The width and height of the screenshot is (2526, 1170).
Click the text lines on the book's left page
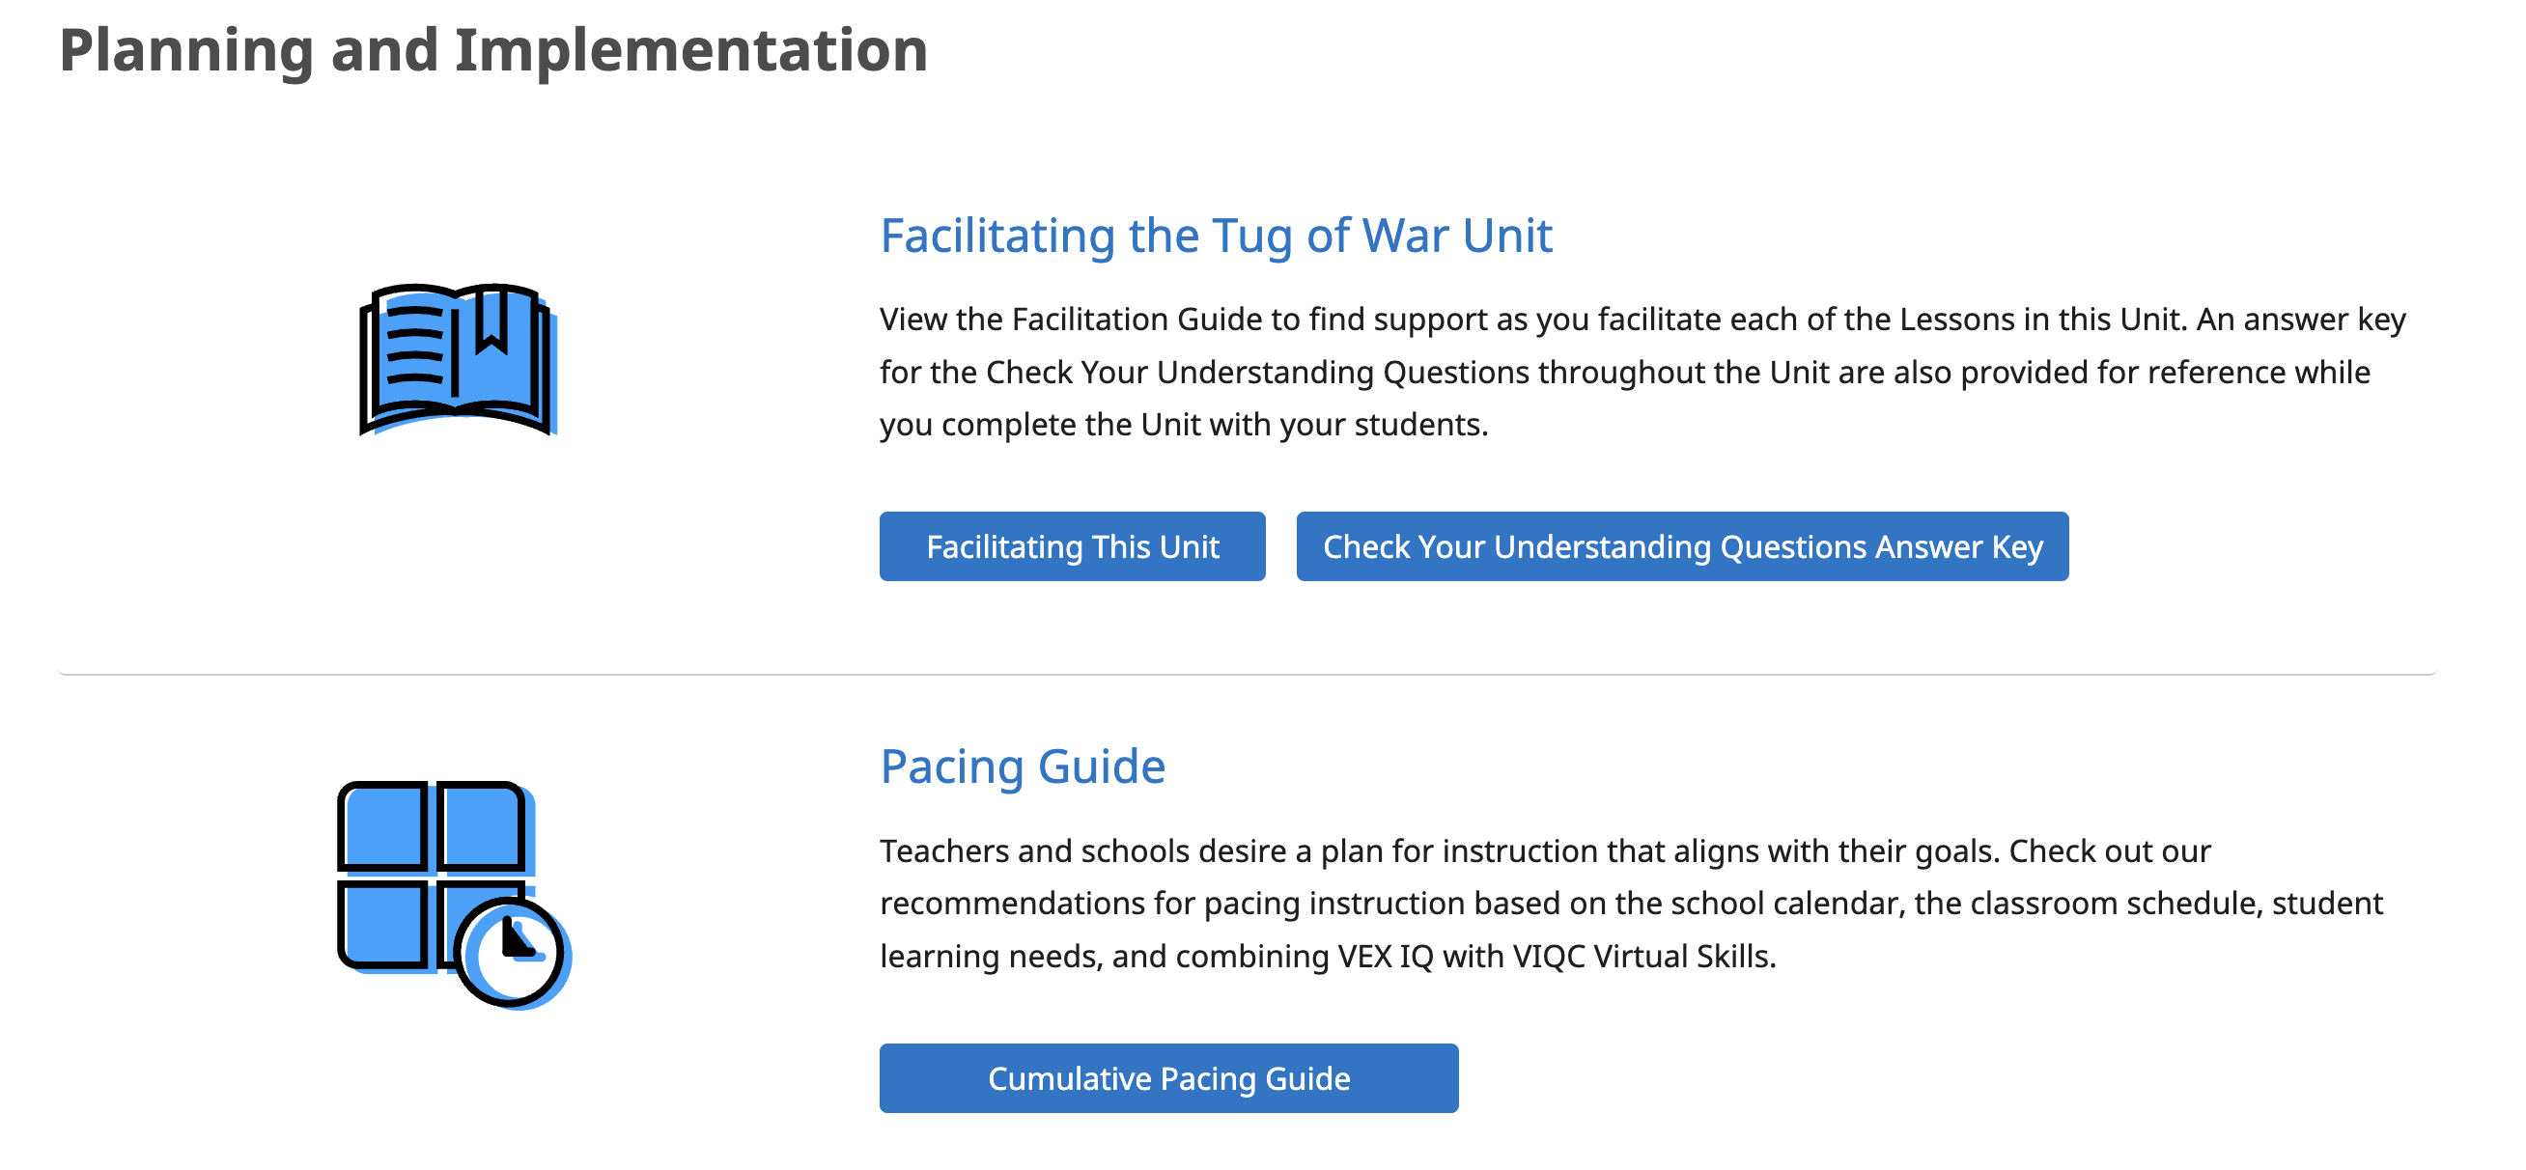click(414, 348)
